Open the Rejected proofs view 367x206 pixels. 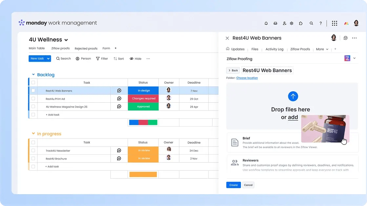pyautogui.click(x=86, y=48)
